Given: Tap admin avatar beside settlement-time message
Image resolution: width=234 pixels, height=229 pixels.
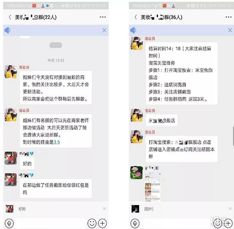Looking at the screenshot, I should tap(137, 43).
